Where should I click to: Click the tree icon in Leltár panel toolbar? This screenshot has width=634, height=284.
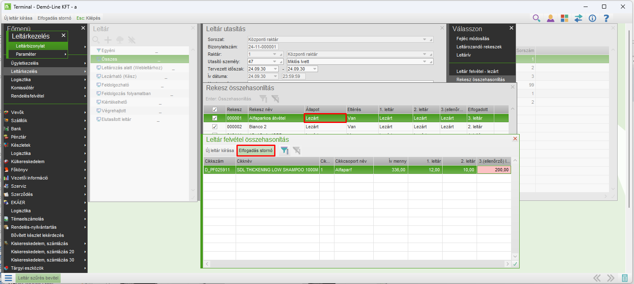(x=120, y=40)
